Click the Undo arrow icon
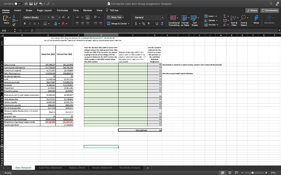 [41, 4]
